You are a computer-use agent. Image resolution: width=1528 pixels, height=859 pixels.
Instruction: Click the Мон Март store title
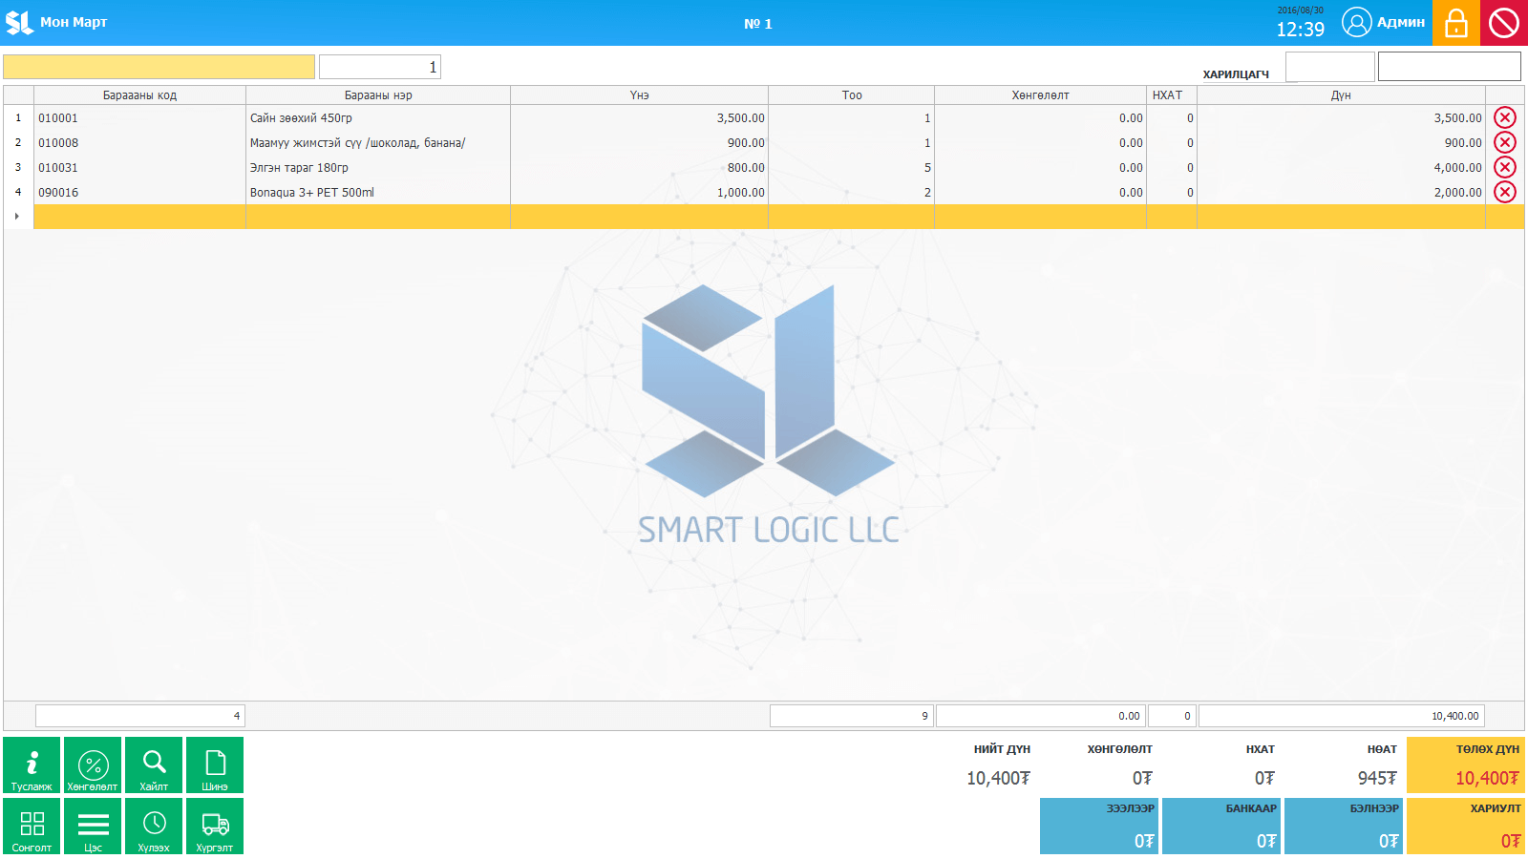(74, 22)
